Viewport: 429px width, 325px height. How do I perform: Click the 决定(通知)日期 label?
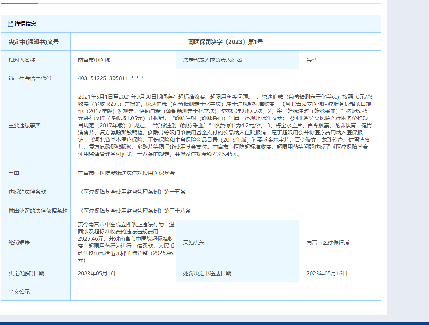[26, 274]
